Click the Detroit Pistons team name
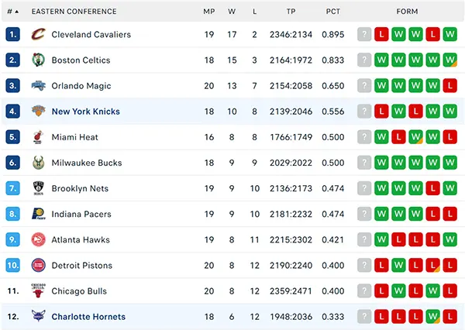Image resolution: width=465 pixels, height=330 pixels. coord(82,266)
